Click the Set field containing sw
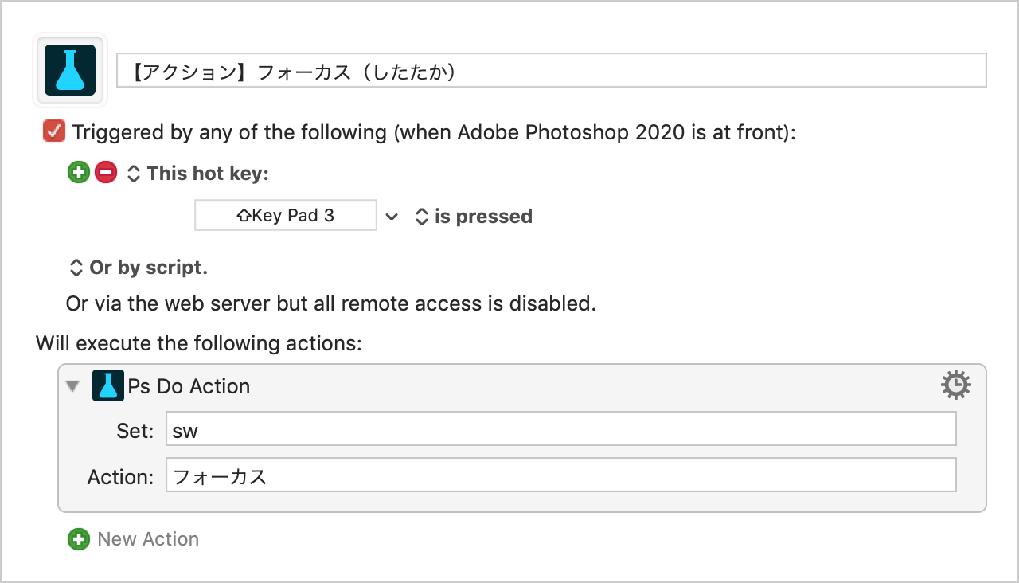 (560, 428)
